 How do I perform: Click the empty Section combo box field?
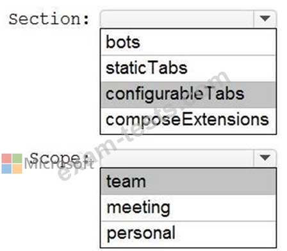177,19
